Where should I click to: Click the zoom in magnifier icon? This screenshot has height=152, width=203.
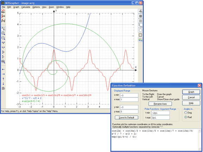coord(3,33)
